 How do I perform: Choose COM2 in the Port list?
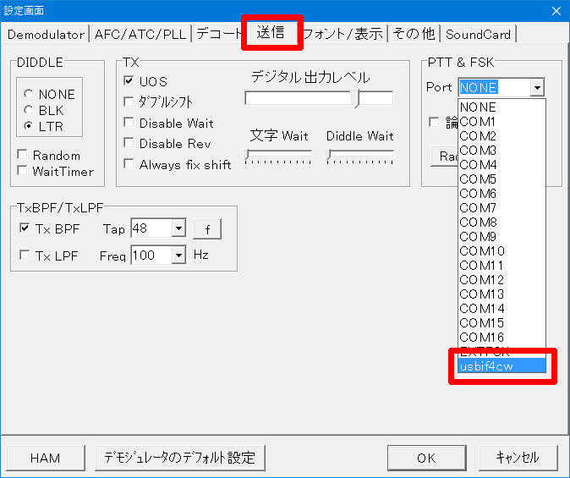point(501,136)
